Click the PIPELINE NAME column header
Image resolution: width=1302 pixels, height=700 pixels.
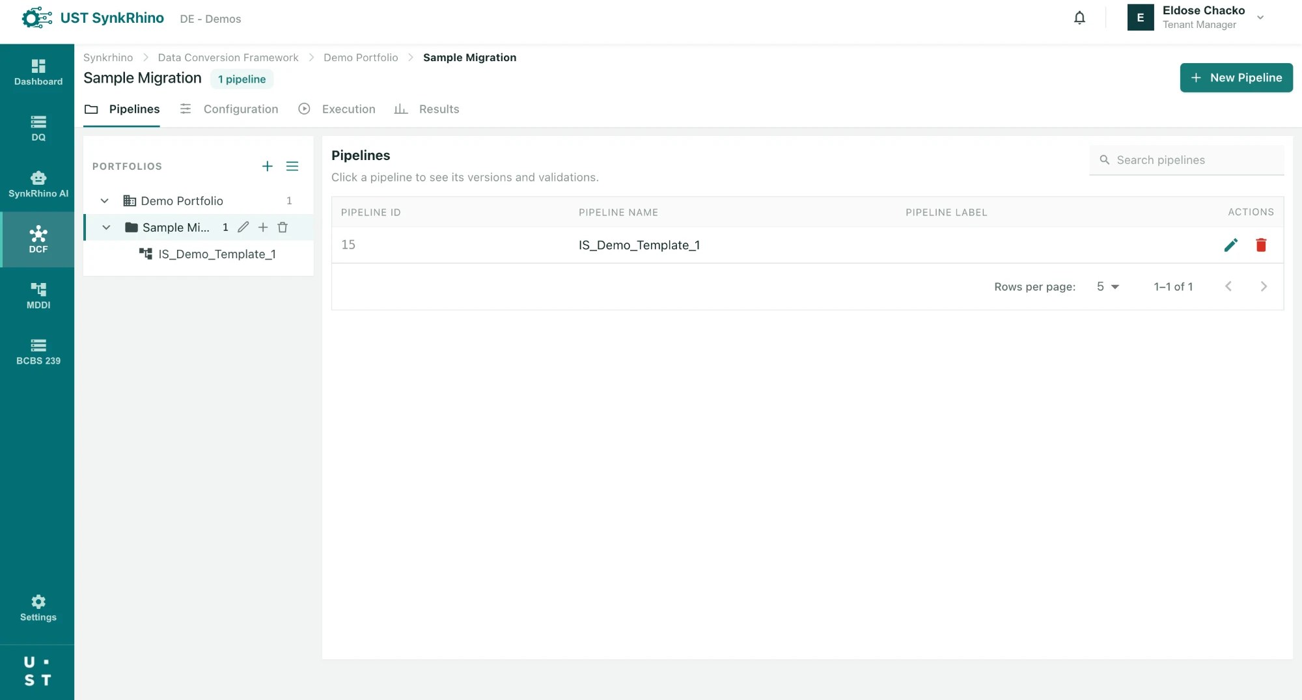point(618,213)
